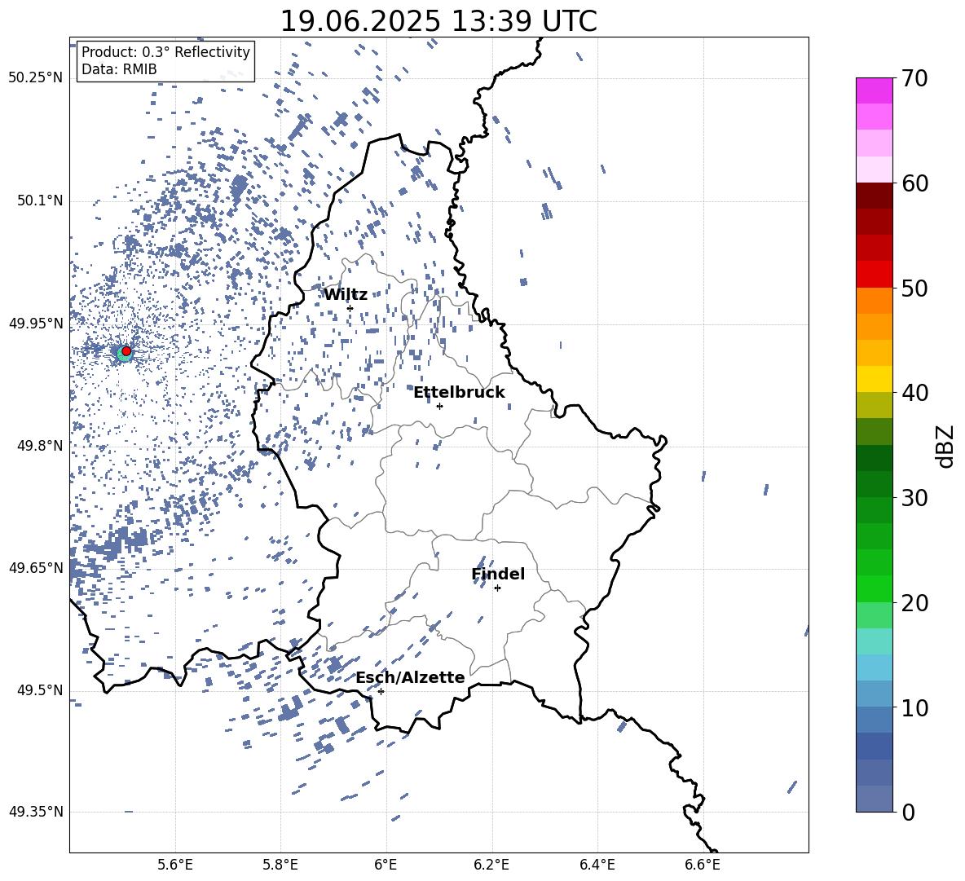Viewport: 965px width, 881px height.
Task: Click the 5.6°E longitude label
Action: click(175, 865)
